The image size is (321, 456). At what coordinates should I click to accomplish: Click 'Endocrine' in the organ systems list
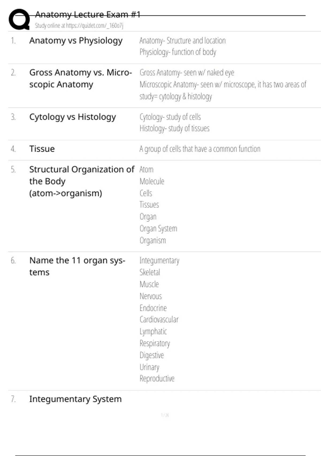pos(153,308)
